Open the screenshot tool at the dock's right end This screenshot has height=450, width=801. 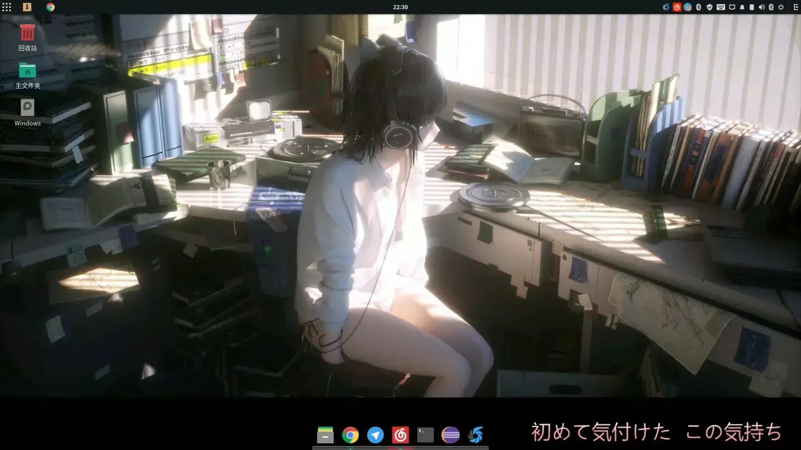476,435
